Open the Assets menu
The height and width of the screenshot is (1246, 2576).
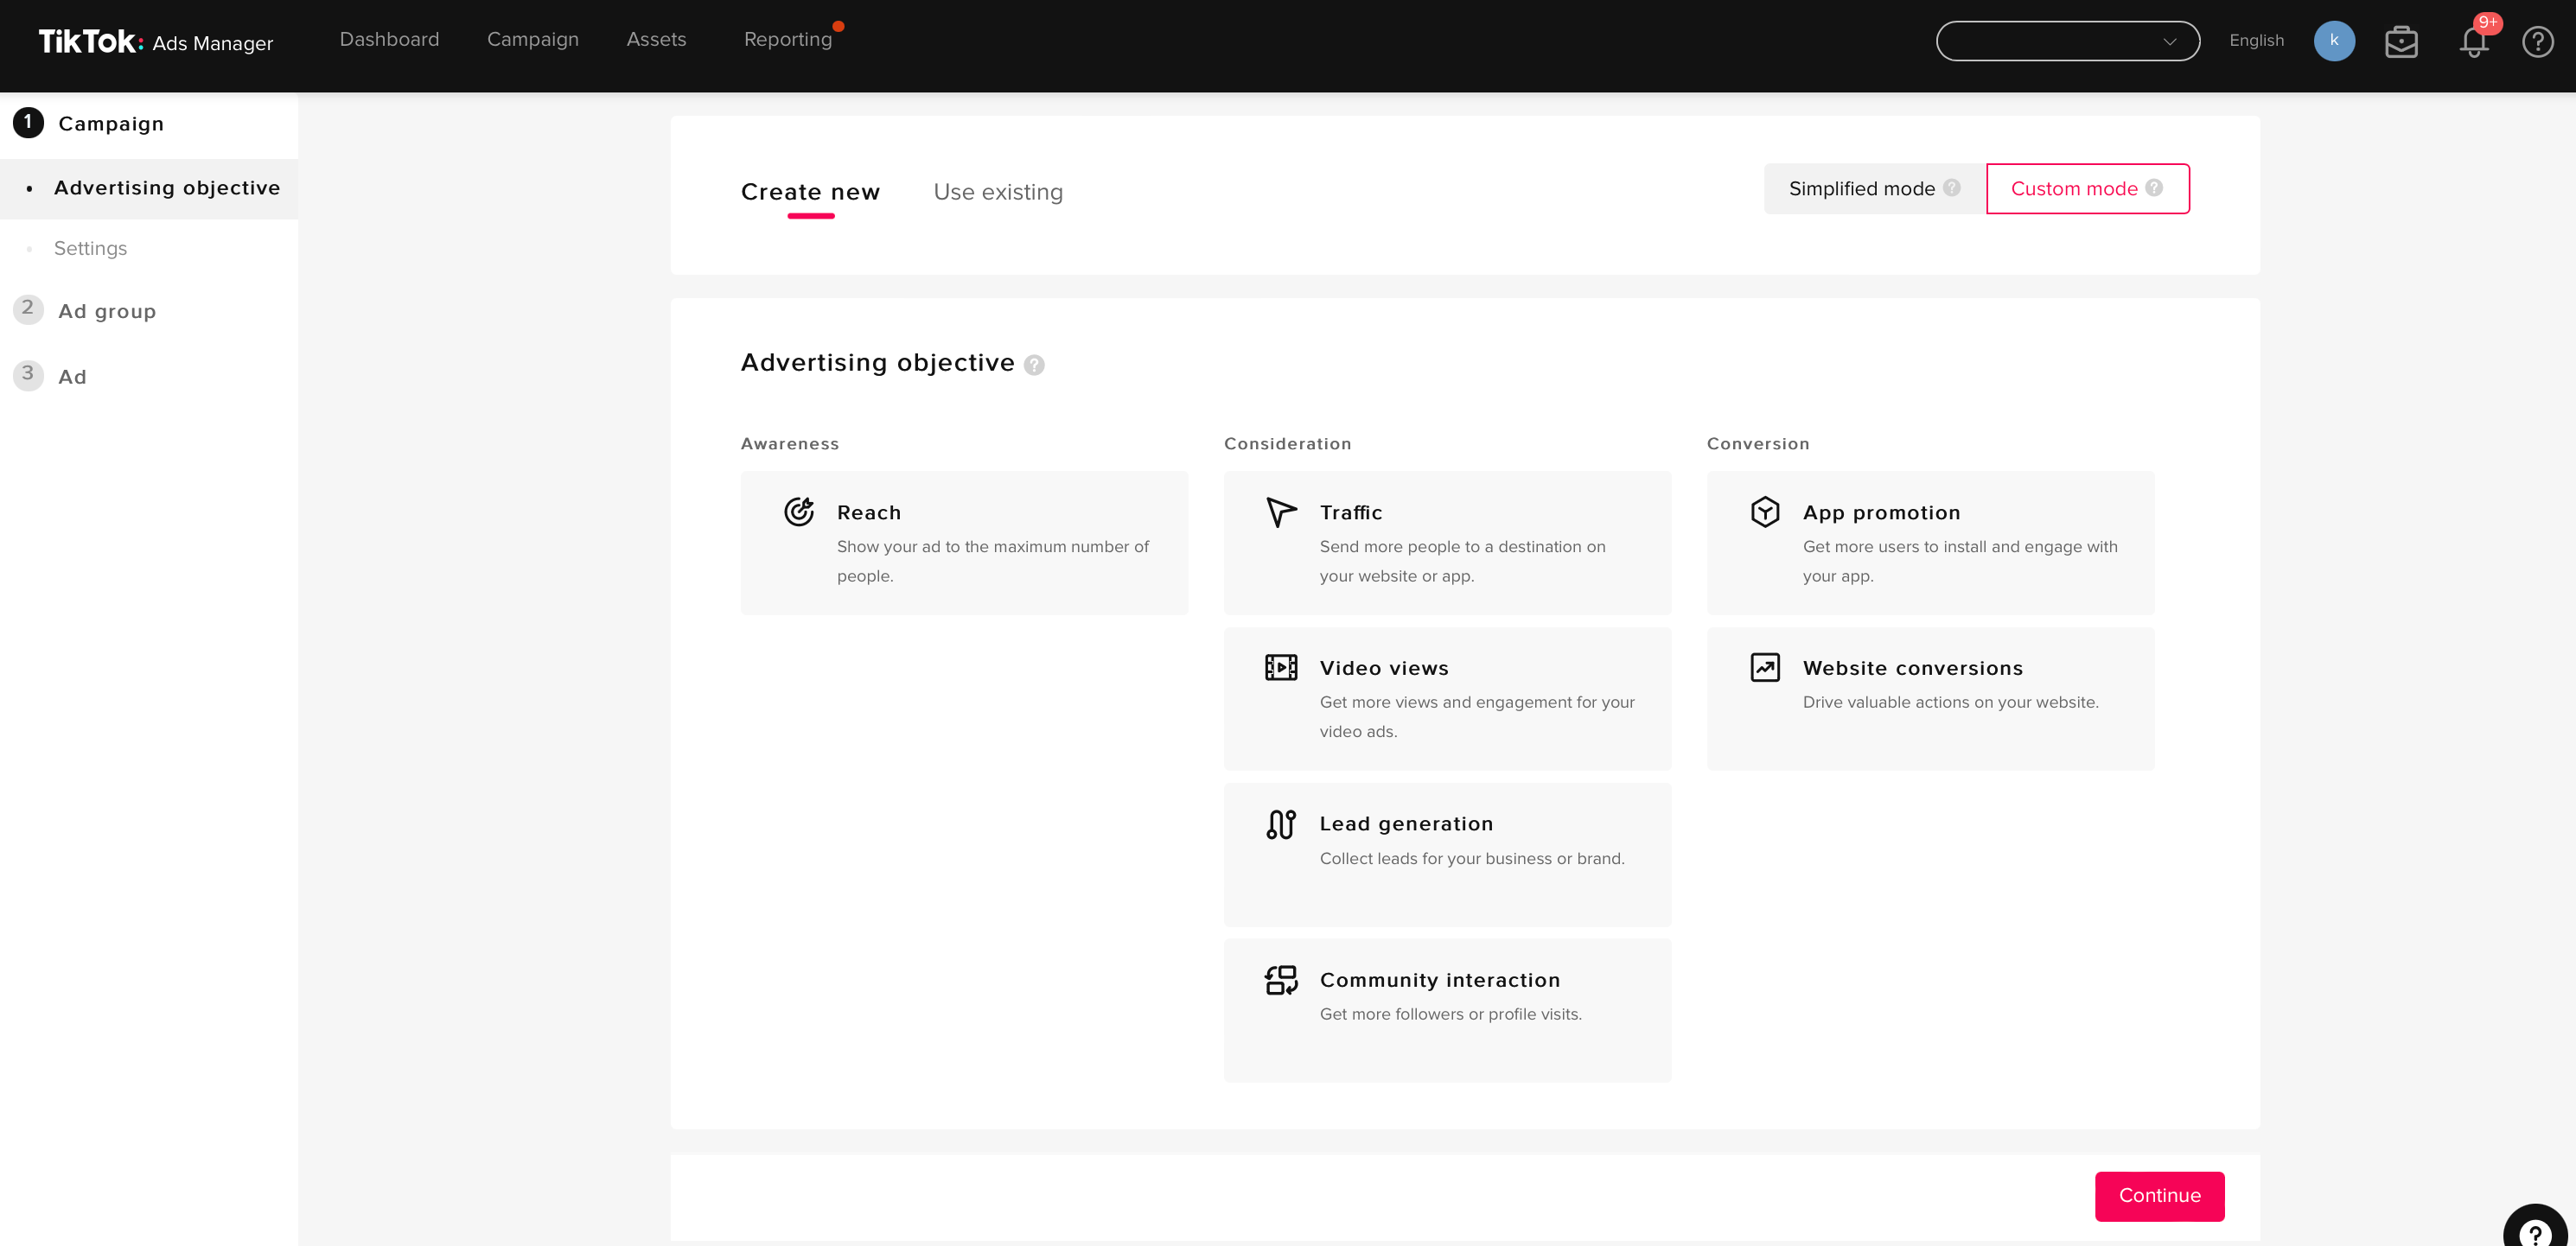pos(656,39)
